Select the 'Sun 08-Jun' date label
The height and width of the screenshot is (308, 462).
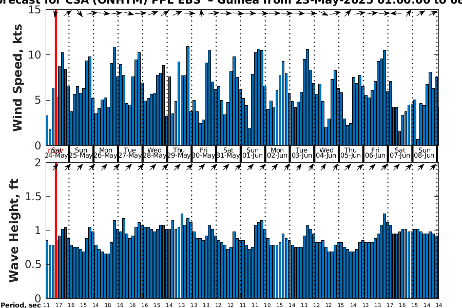point(425,152)
